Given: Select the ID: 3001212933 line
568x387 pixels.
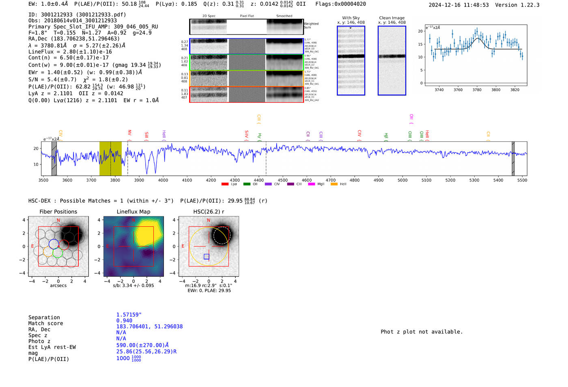Looking at the screenshot, I should [77, 15].
